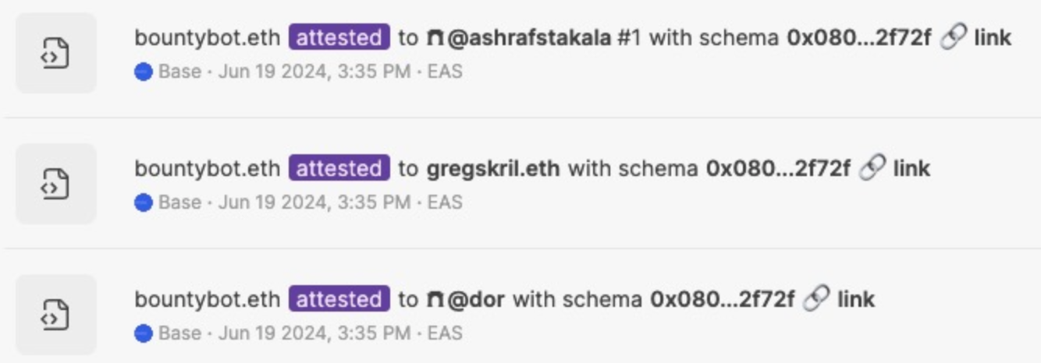Click the code file icon for the gregskril.eth attestation
The image size is (1041, 363).
pyautogui.click(x=55, y=184)
